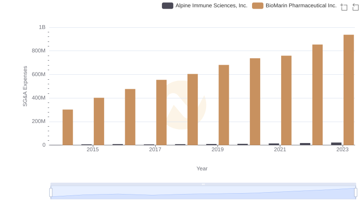This screenshot has width=364, height=210.
Task: Click the 2017 x-axis label
Action: point(155,149)
